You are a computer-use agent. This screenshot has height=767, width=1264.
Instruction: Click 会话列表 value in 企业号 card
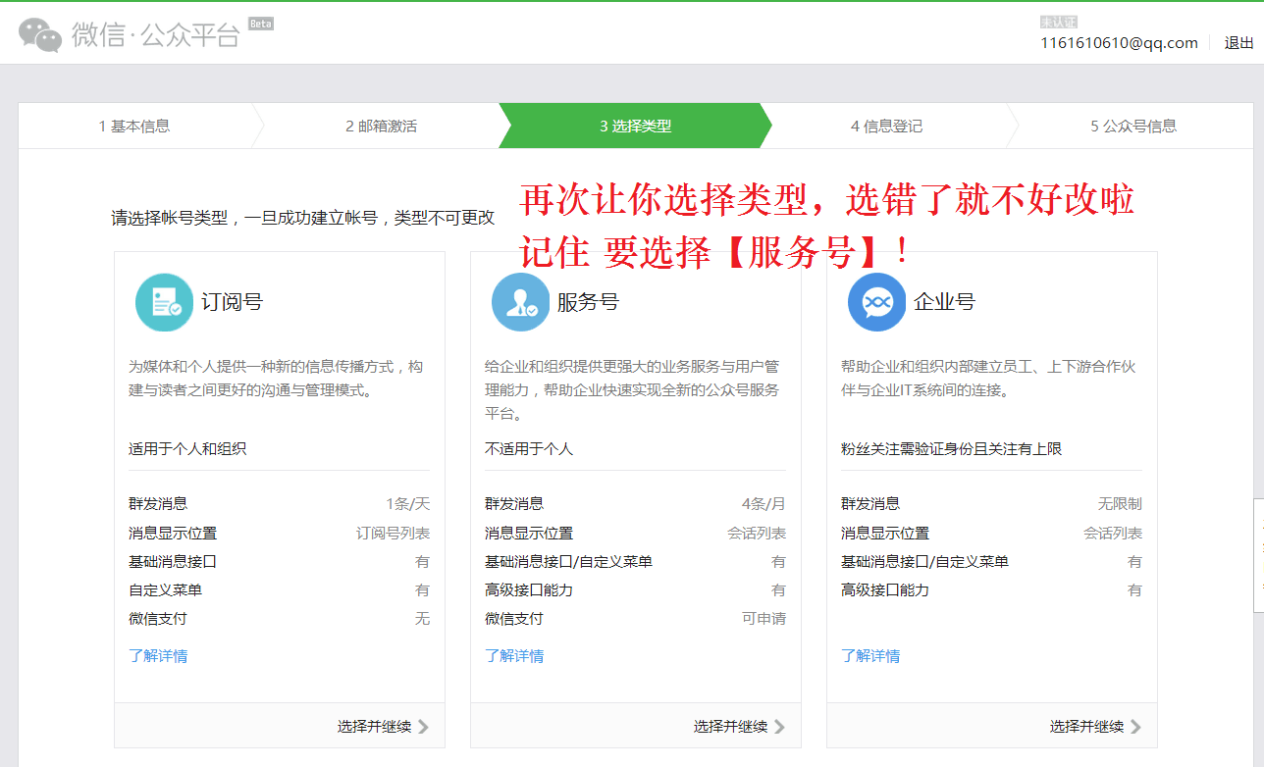coord(1113,534)
